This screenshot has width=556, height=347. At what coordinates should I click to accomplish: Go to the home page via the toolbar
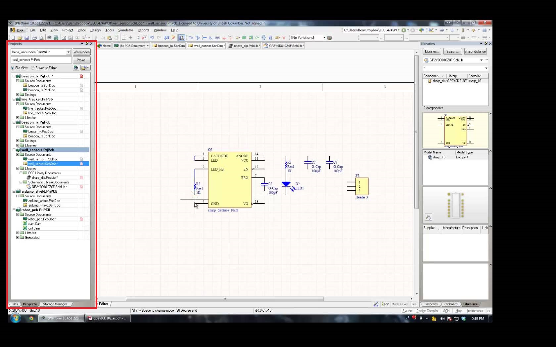(422, 30)
